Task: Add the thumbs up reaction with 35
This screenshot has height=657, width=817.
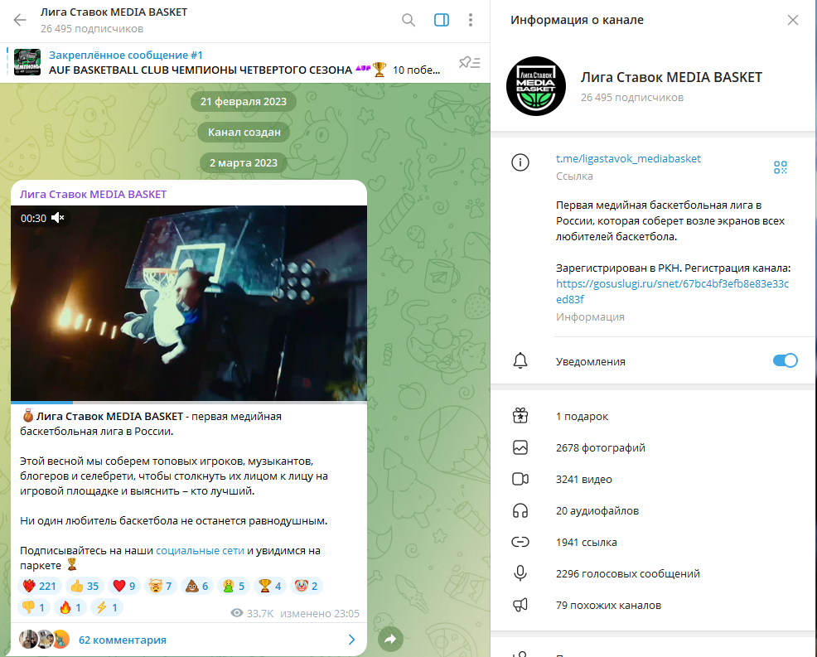Action: tap(85, 586)
